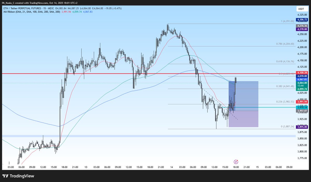The image size is (311, 182).
Task: Click the purple stop-loss zone of position
Action: click(243, 119)
